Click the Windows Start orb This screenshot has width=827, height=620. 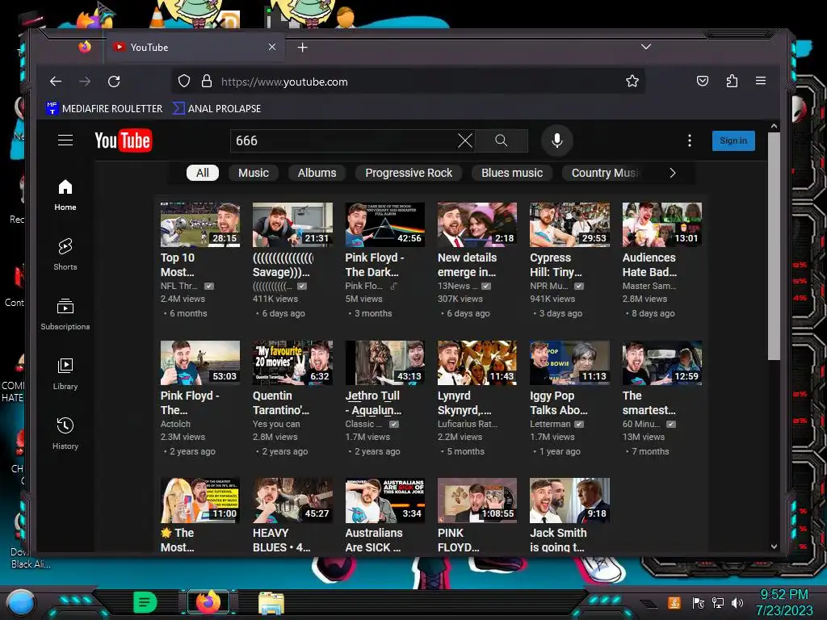coord(20,602)
